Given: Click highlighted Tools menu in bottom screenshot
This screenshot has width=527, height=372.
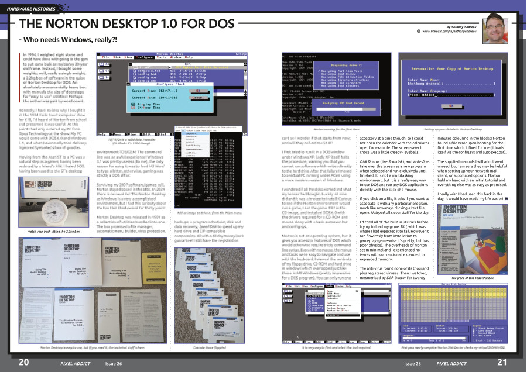Looking at the screenshot, I should pos(329,287).
